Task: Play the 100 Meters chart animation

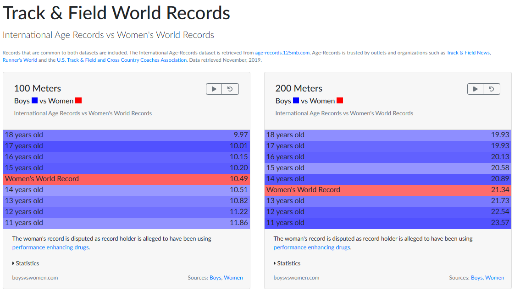Action: click(x=214, y=89)
